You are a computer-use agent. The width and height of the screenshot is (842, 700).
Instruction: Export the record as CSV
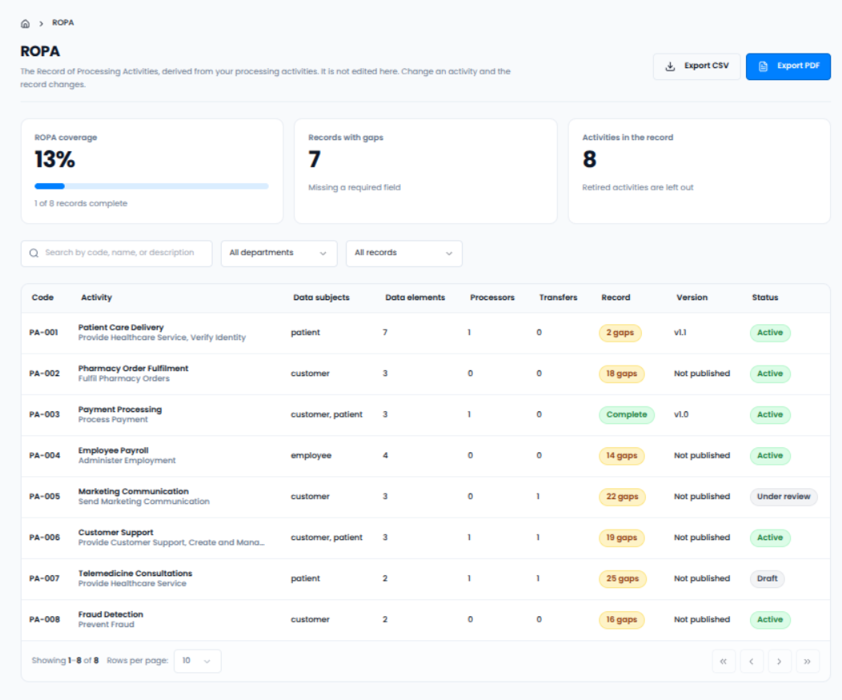(x=696, y=66)
